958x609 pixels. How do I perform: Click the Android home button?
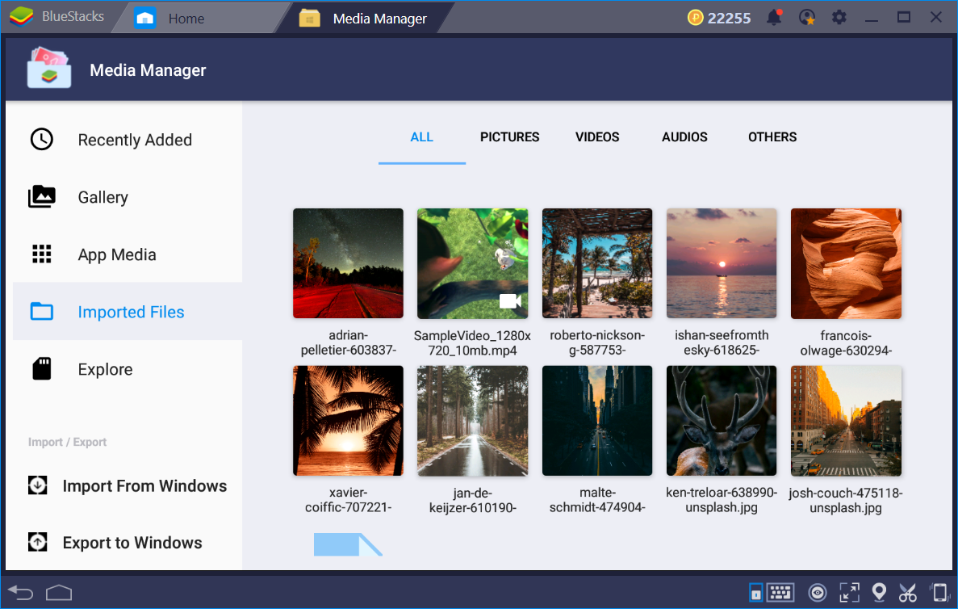[x=59, y=593]
